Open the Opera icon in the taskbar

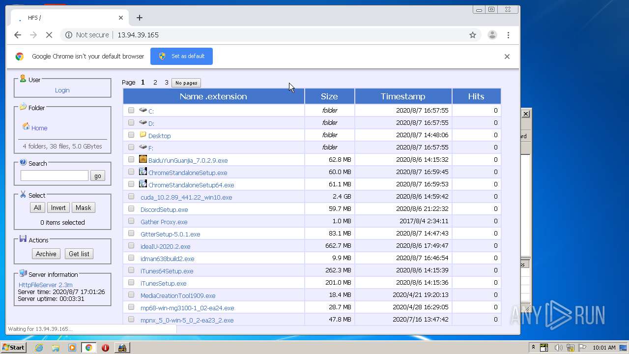[105, 348]
